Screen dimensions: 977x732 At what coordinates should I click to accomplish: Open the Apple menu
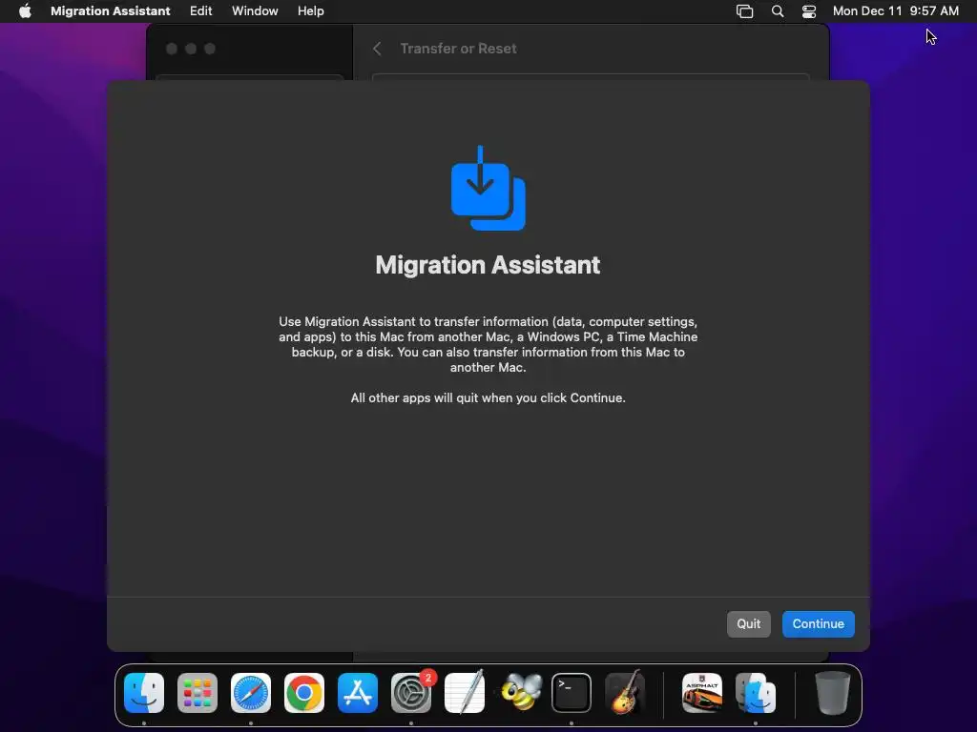click(x=25, y=10)
